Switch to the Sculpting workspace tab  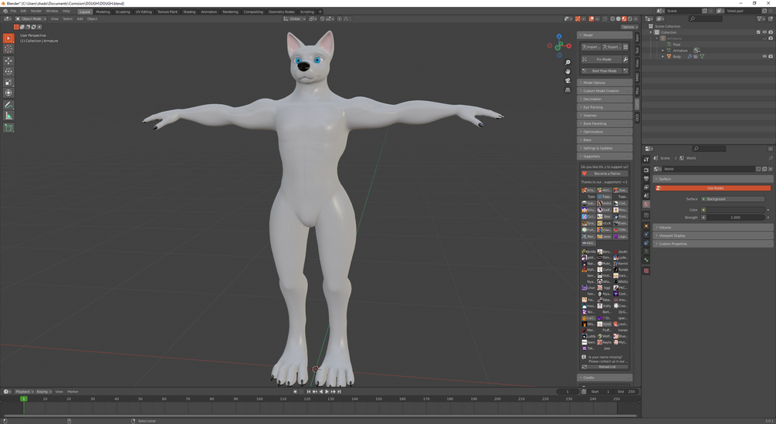coord(123,12)
